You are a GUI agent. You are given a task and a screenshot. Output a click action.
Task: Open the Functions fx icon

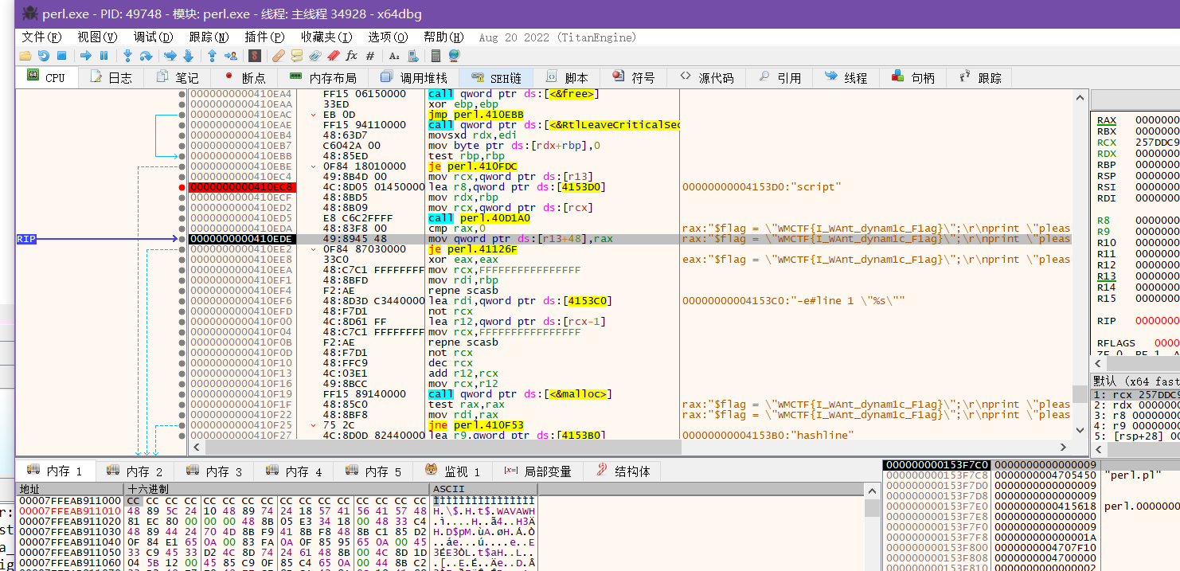tap(352, 56)
